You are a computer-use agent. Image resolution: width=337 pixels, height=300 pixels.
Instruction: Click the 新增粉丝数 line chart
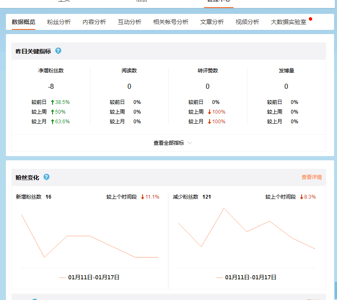coord(90,238)
